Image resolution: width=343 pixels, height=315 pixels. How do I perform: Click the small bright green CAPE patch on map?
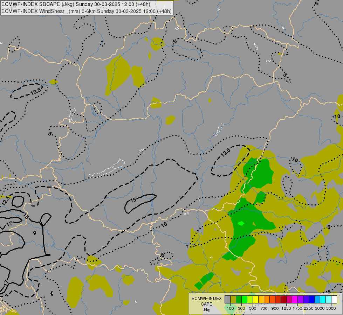241,223
